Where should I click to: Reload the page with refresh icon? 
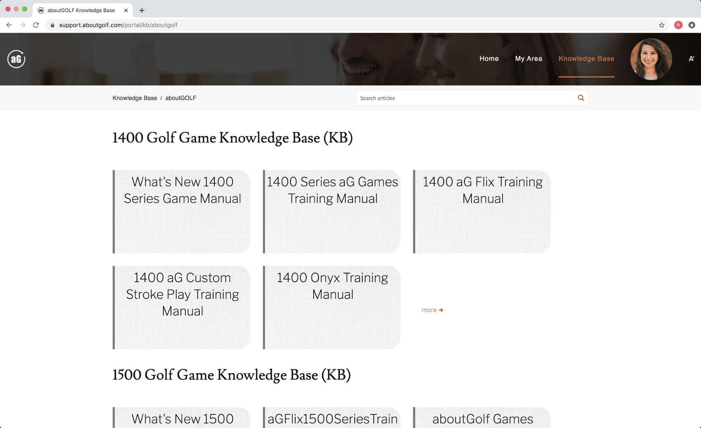[36, 25]
